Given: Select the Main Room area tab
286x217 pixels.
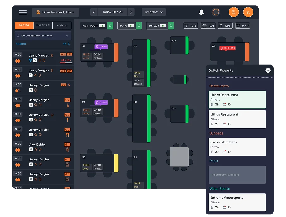Looking at the screenshot, I should pos(94,25).
